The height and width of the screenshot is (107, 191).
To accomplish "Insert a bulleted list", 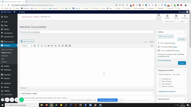I will [x=42, y=46].
